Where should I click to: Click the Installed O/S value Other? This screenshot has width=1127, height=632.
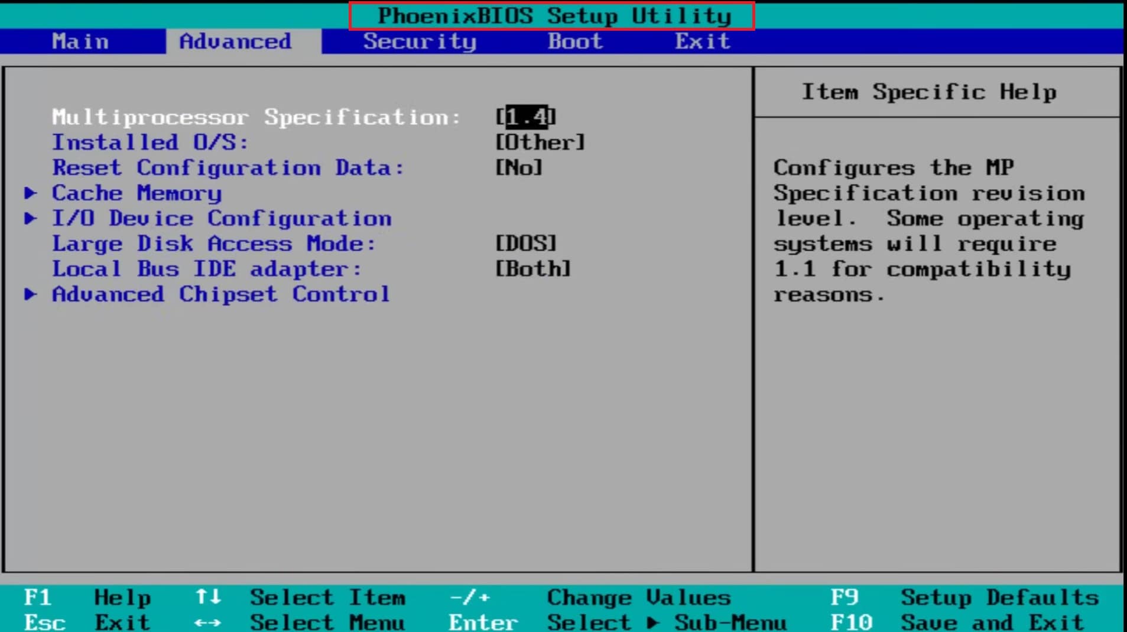540,142
